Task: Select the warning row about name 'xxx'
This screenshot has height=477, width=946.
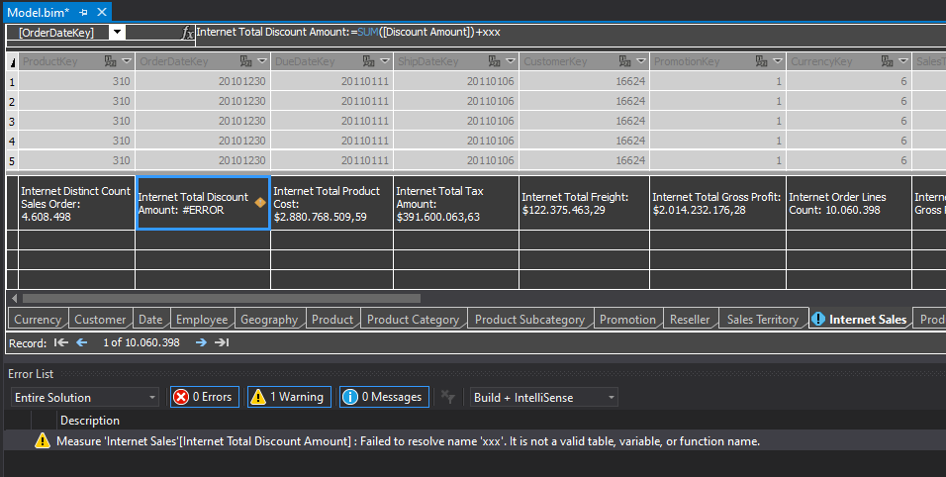Action: [x=473, y=441]
